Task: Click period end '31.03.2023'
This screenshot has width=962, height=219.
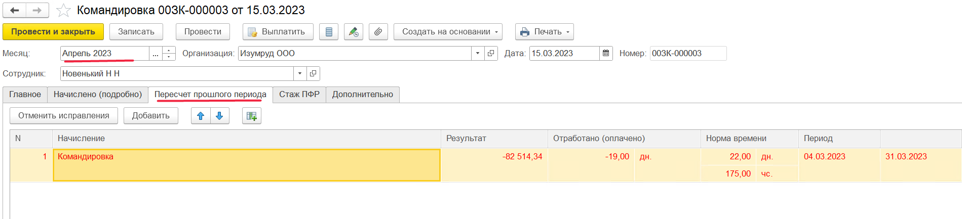Action: [906, 157]
